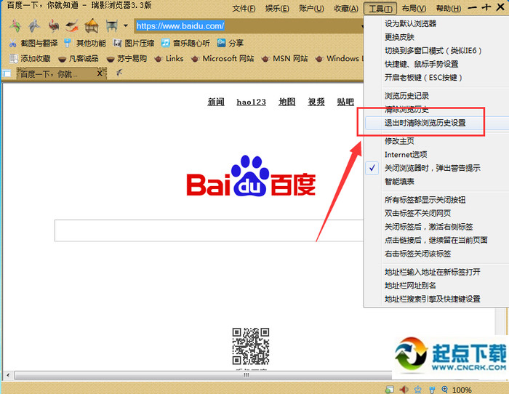Image resolution: width=509 pixels, height=394 pixels.
Task: Click the Baidu search input box
Action: click(209, 230)
